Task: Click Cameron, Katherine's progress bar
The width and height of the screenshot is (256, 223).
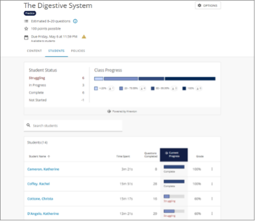Action: click(174, 167)
